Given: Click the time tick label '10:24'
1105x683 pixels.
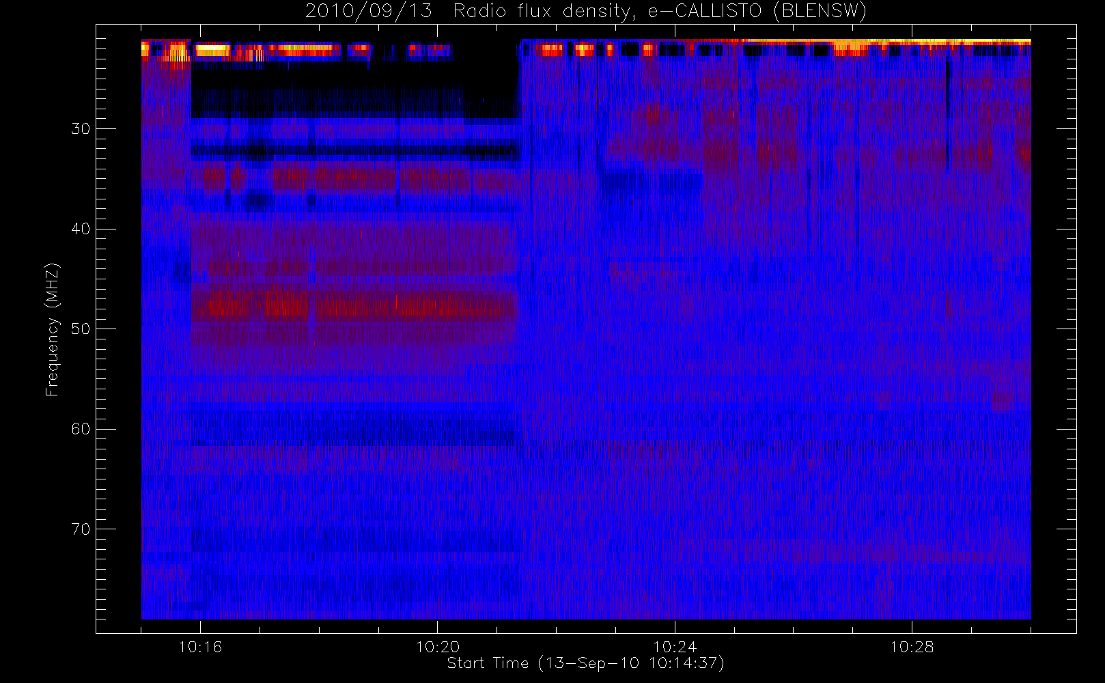Looking at the screenshot, I should [675, 647].
